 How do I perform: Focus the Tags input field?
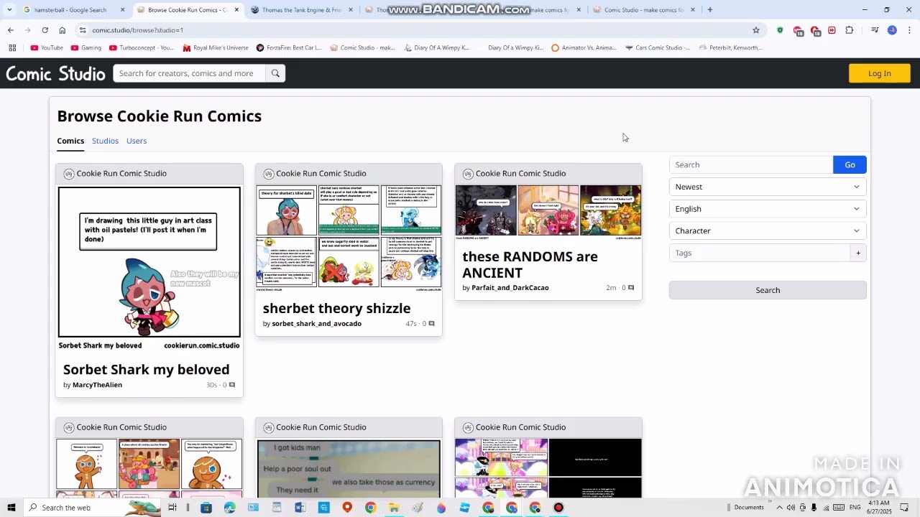[x=760, y=253]
